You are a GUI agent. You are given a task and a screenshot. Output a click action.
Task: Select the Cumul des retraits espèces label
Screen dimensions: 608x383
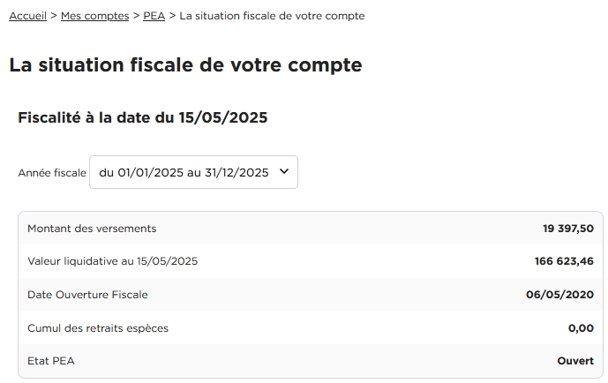pos(98,328)
